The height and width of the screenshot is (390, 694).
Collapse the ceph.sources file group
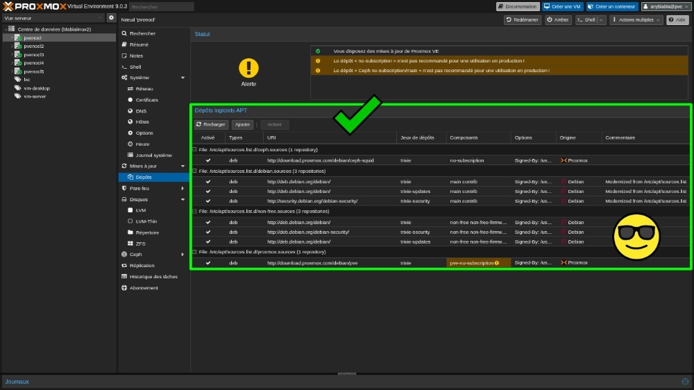coord(195,149)
